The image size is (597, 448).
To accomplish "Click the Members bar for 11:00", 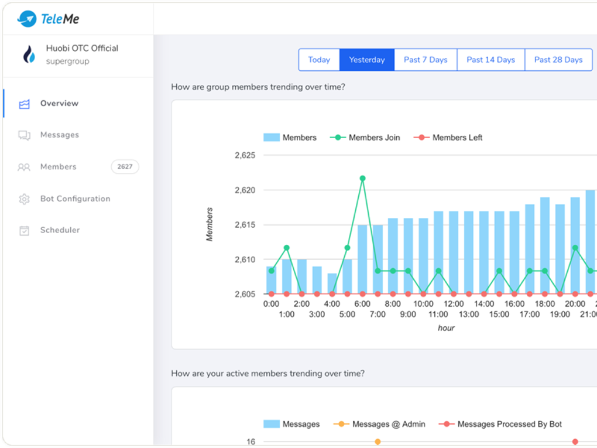I will pos(438,252).
